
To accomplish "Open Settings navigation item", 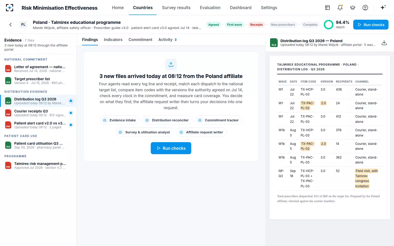I will pyautogui.click(x=269, y=8).
